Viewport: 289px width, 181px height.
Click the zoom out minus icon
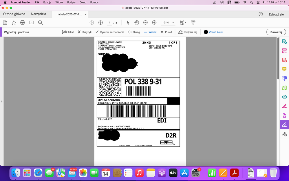click(145, 23)
